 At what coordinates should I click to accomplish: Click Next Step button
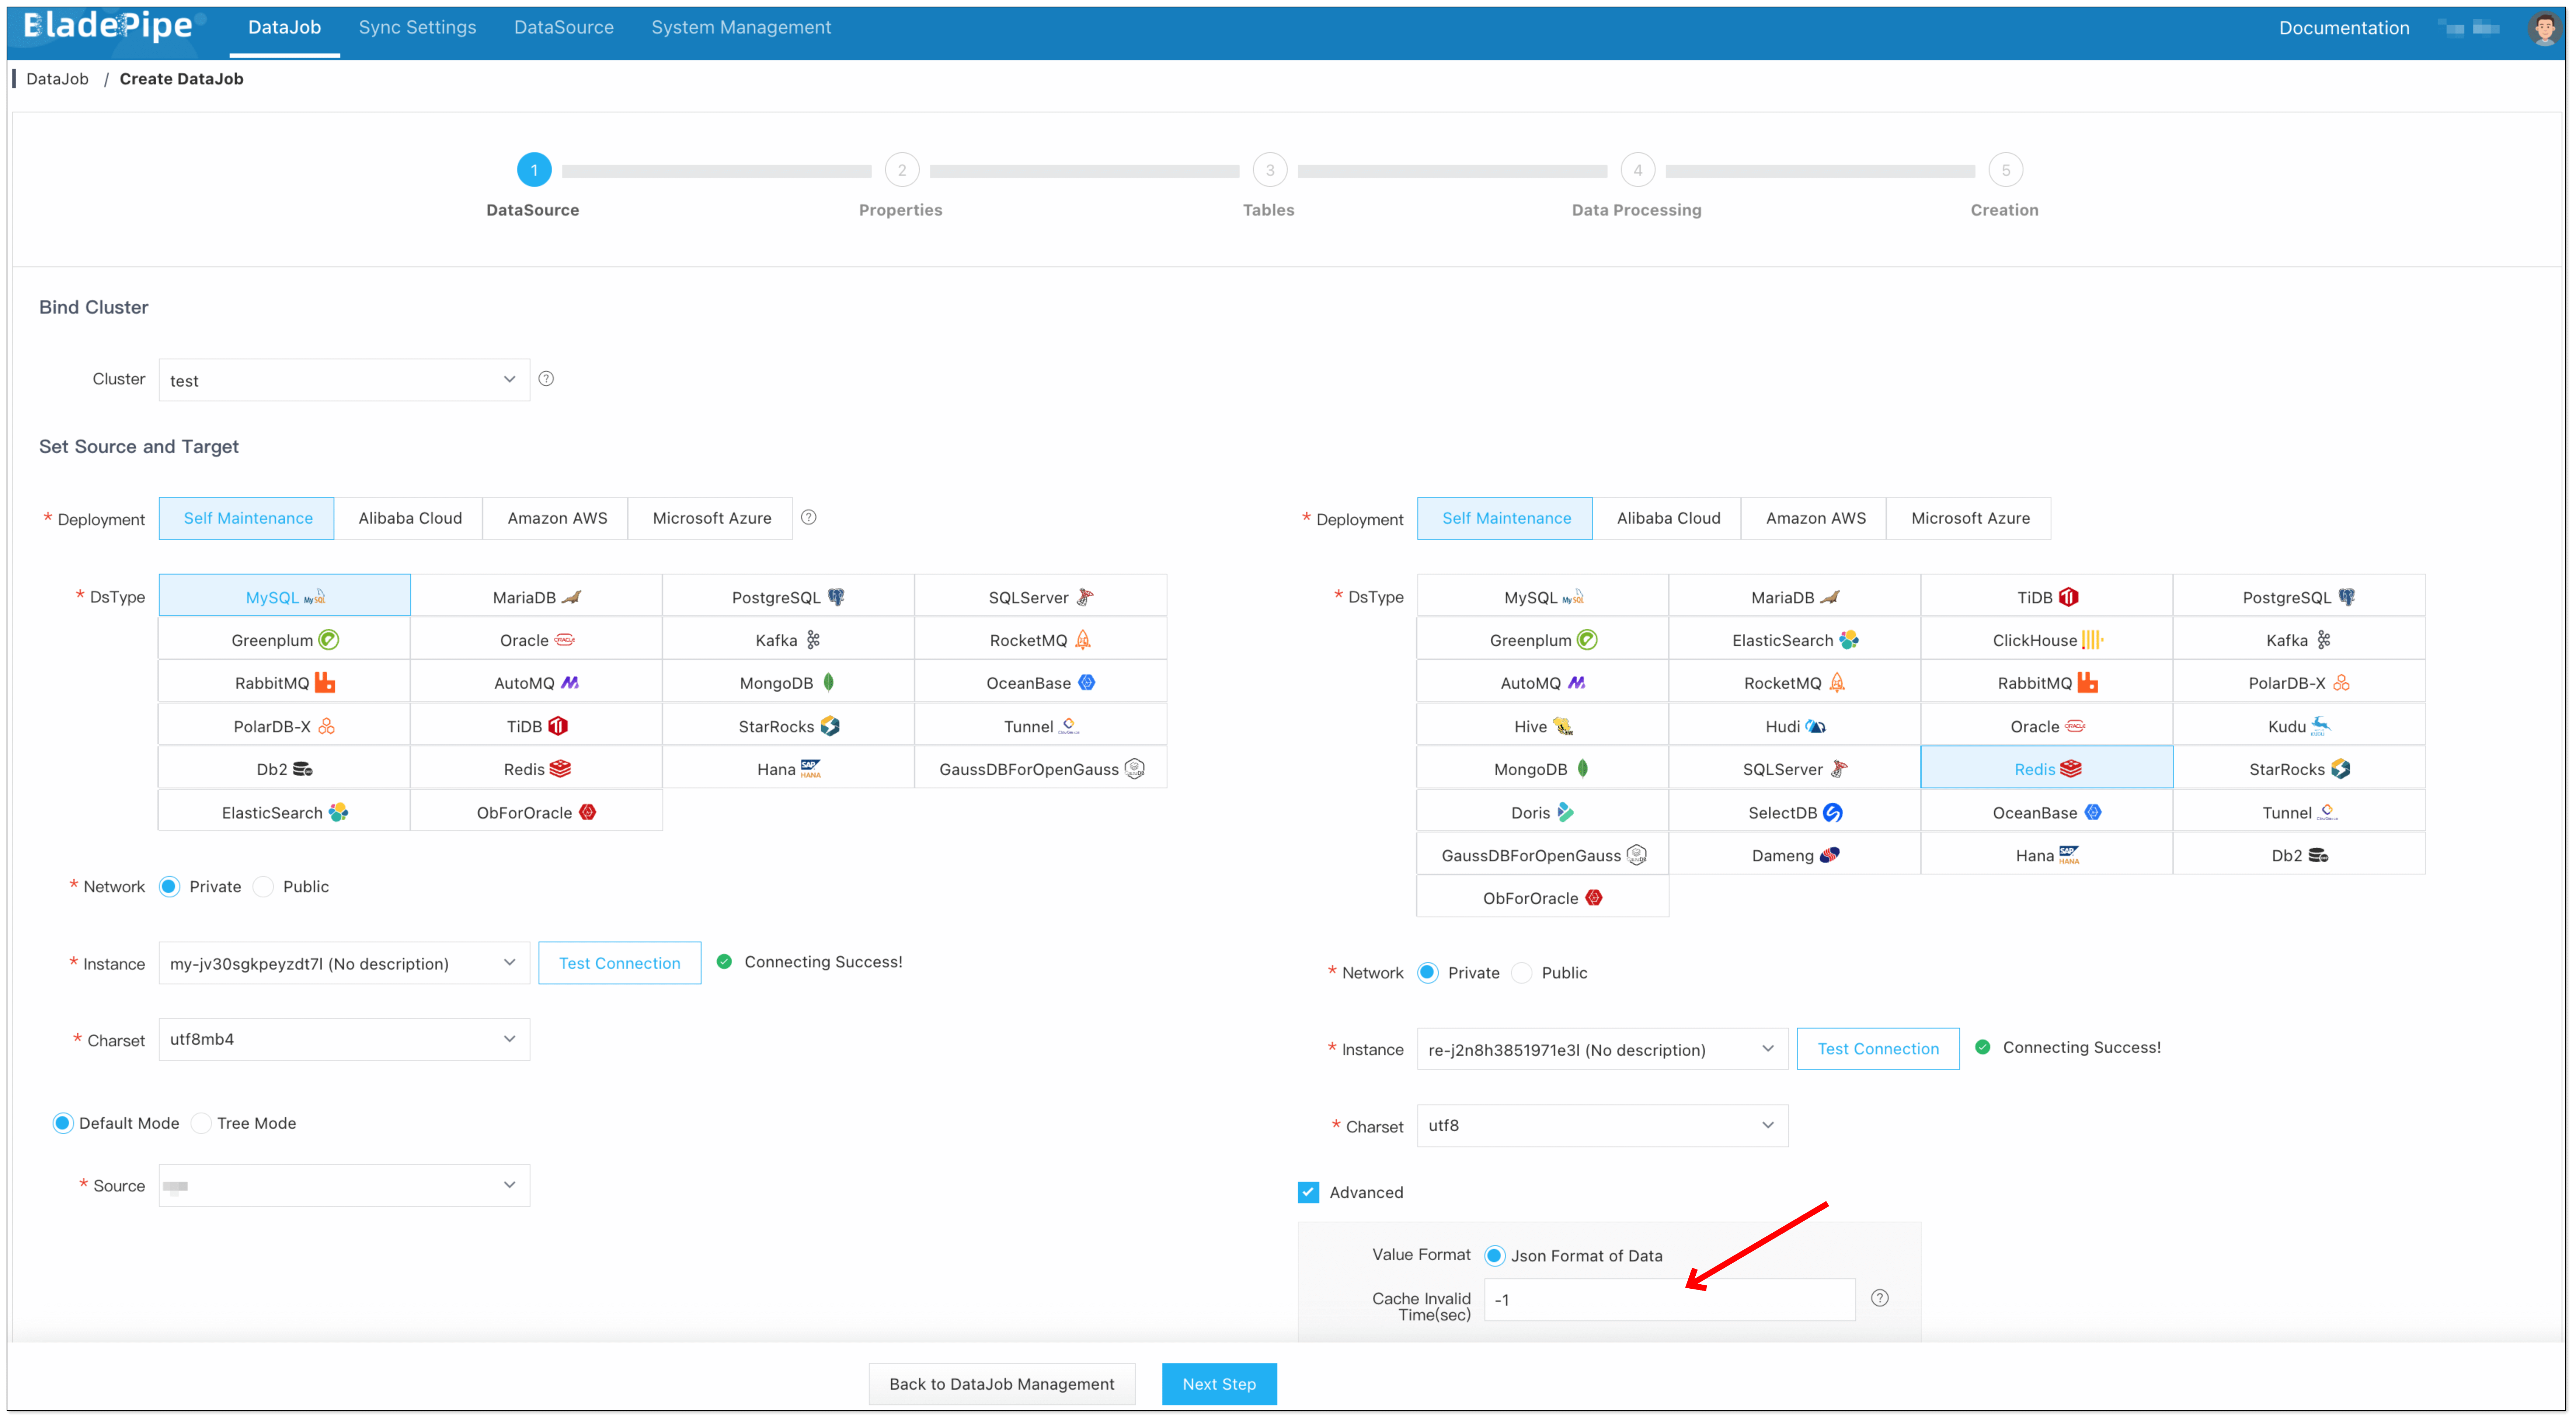1219,1385
